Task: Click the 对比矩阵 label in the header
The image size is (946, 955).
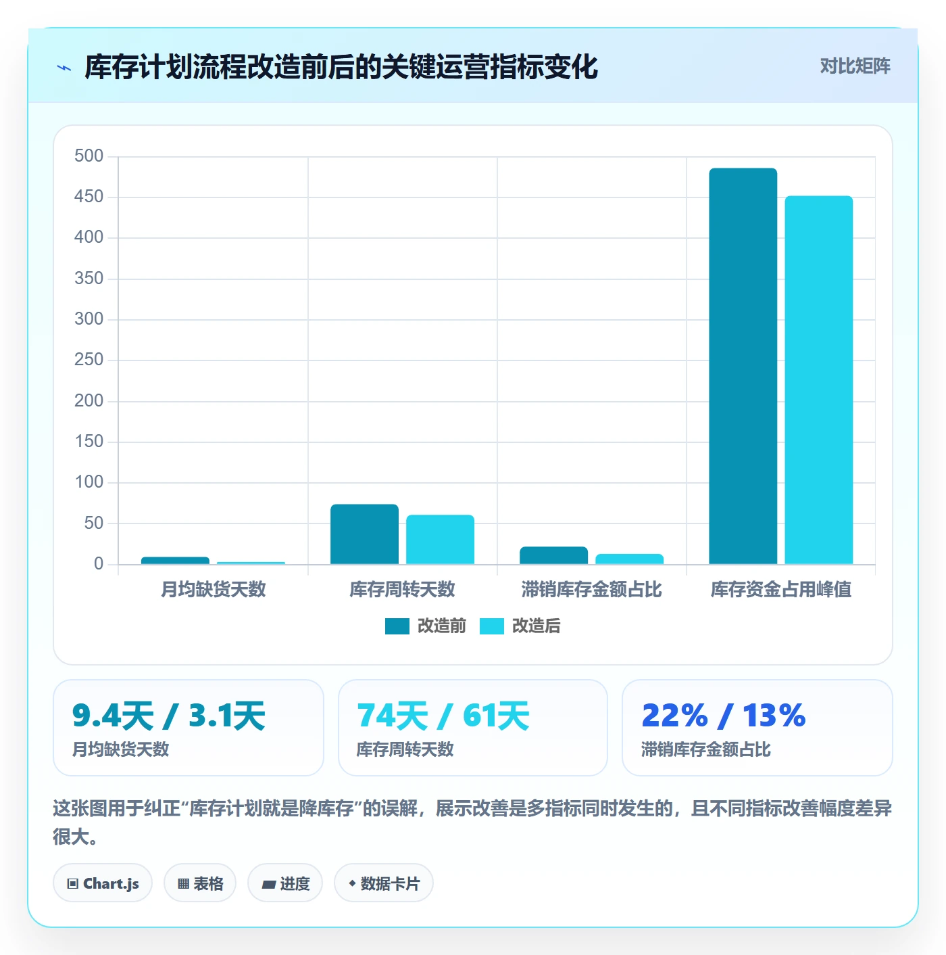Action: [855, 66]
